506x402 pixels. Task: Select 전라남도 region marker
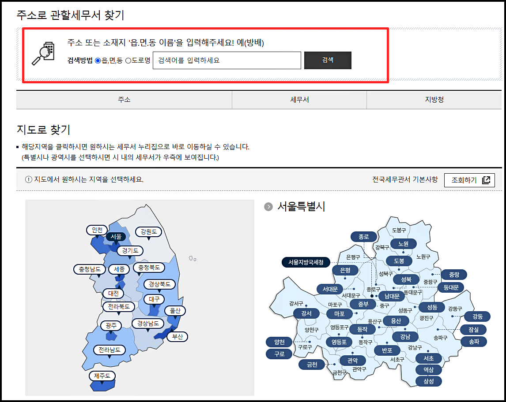click(110, 350)
